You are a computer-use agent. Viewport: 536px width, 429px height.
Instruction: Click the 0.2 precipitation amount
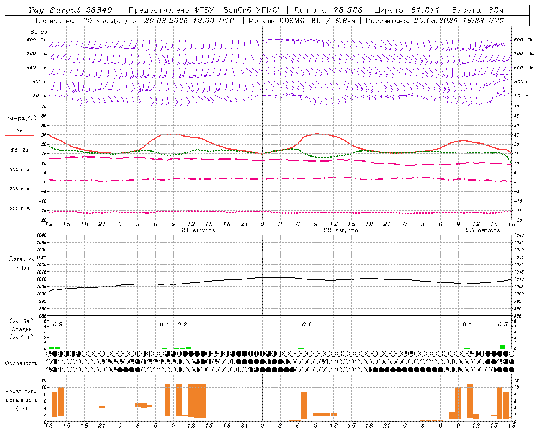(182, 325)
